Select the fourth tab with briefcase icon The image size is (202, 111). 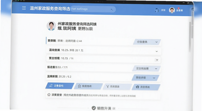(146, 87)
